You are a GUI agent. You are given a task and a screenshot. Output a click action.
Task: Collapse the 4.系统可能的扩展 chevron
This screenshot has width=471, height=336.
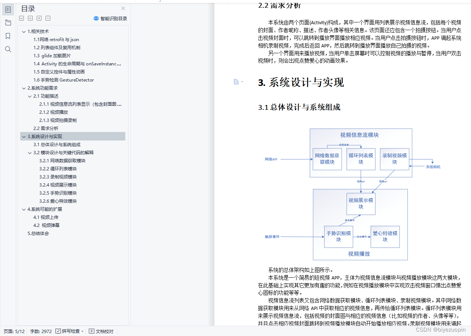pyautogui.click(x=24, y=209)
